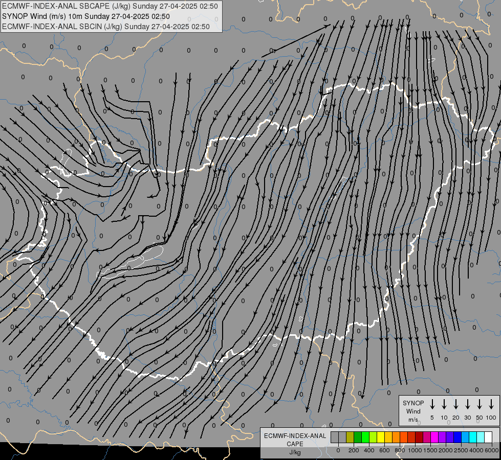The height and width of the screenshot is (460, 501).
Task: Select the white CAPE swatch near 6000
Action: (x=489, y=437)
